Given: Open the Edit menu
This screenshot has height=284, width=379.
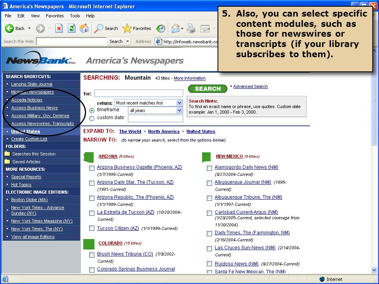Looking at the screenshot, I should 21,16.
